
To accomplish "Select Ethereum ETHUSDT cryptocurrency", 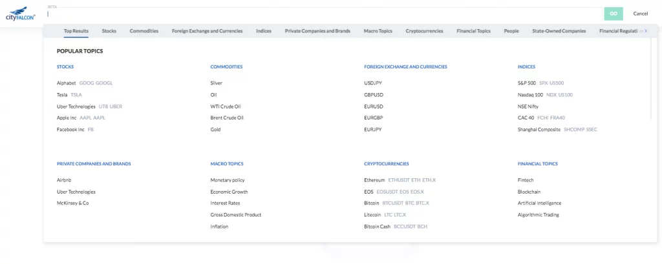I will click(x=400, y=180).
